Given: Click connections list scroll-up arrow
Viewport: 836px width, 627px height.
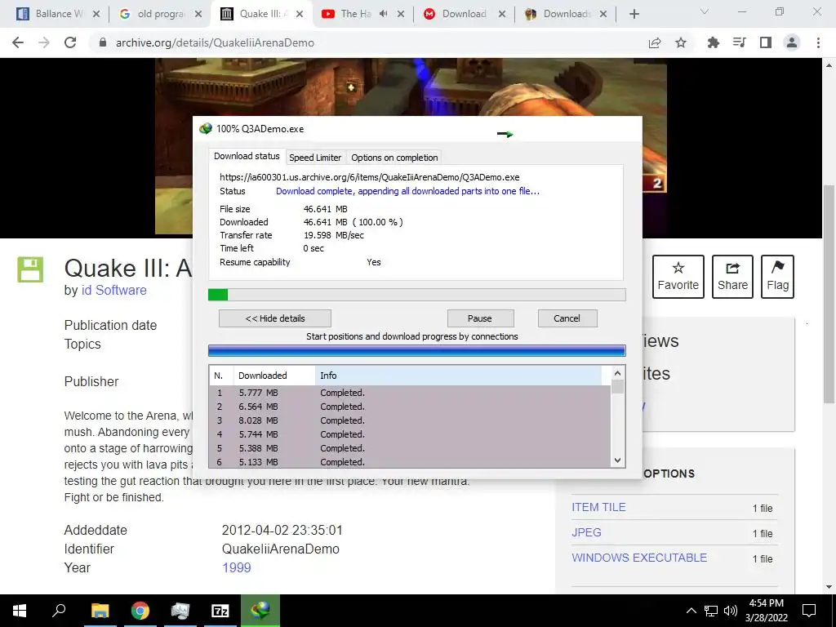Looking at the screenshot, I should [617, 373].
